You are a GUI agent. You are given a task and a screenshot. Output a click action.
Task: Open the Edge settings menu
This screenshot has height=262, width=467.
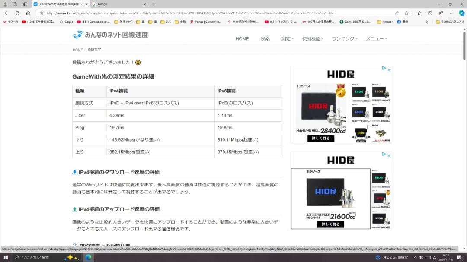pyautogui.click(x=451, y=13)
